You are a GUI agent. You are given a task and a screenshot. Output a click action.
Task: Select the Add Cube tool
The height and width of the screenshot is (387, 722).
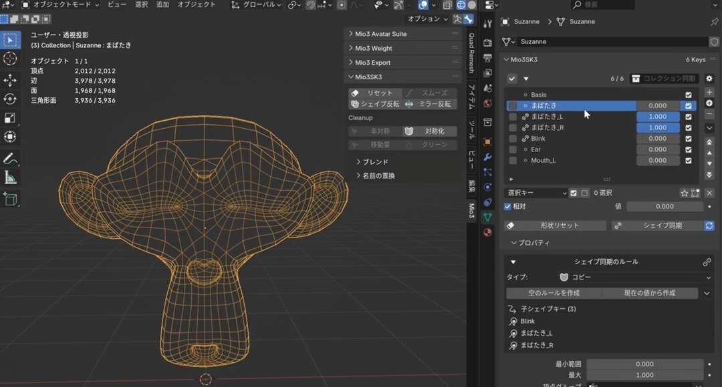point(9,199)
